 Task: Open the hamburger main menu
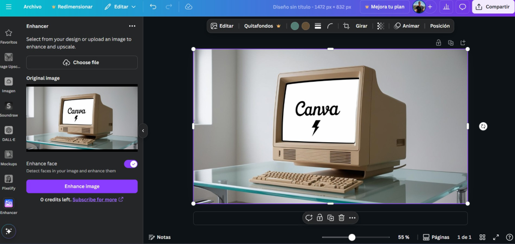[x=9, y=7]
